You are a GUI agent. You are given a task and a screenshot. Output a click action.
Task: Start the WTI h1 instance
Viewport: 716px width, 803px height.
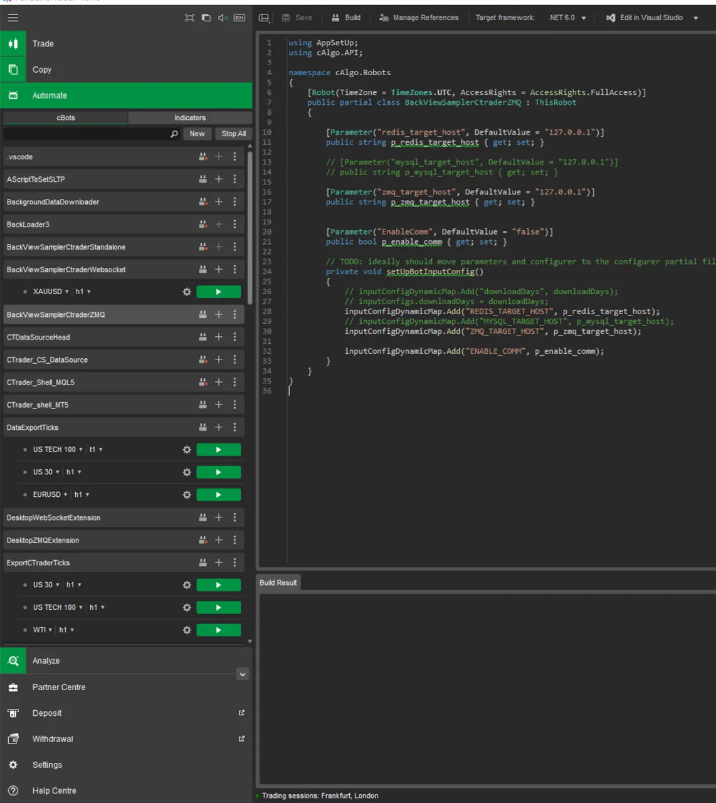[218, 630]
